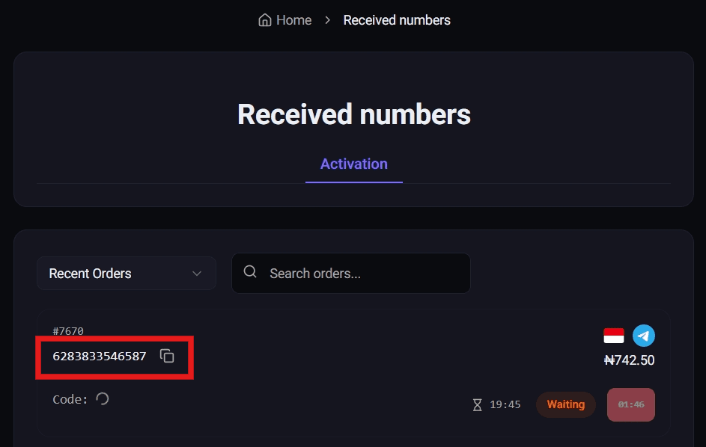Image resolution: width=706 pixels, height=447 pixels.
Task: Click the orange Waiting status badge
Action: click(x=565, y=404)
